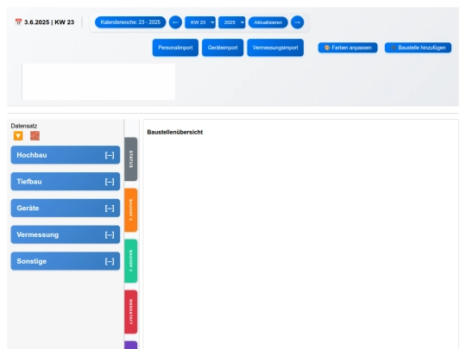Select the Vermessung category header

click(66, 234)
